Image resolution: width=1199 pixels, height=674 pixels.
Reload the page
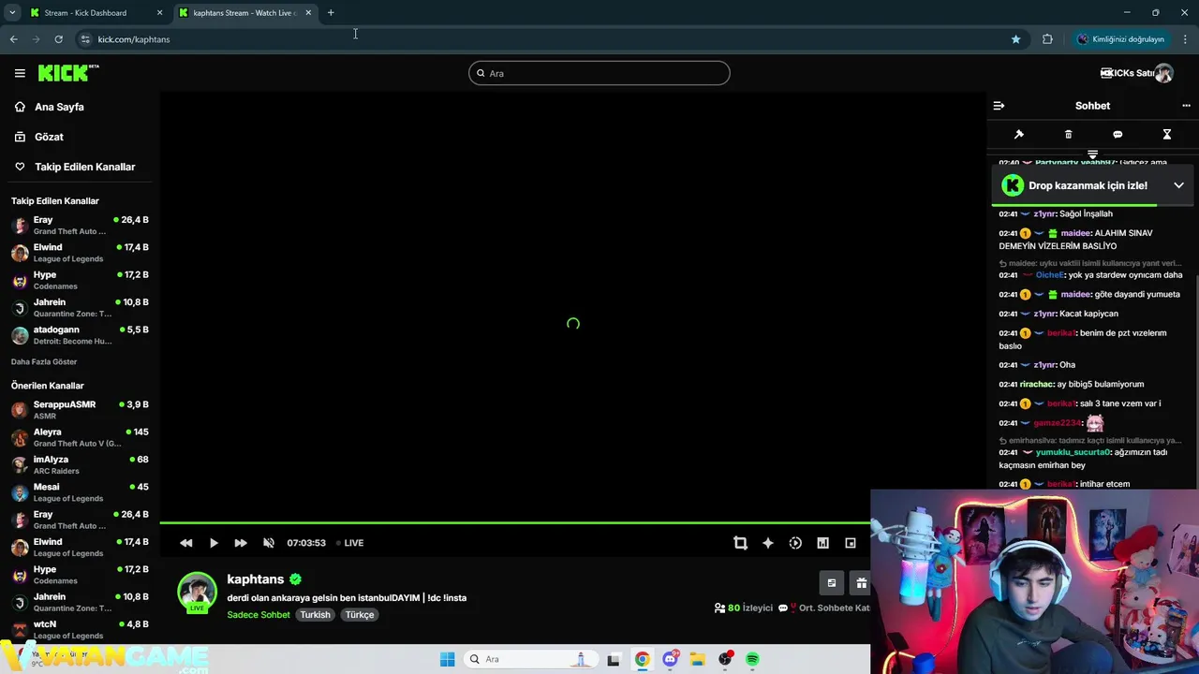pos(58,39)
